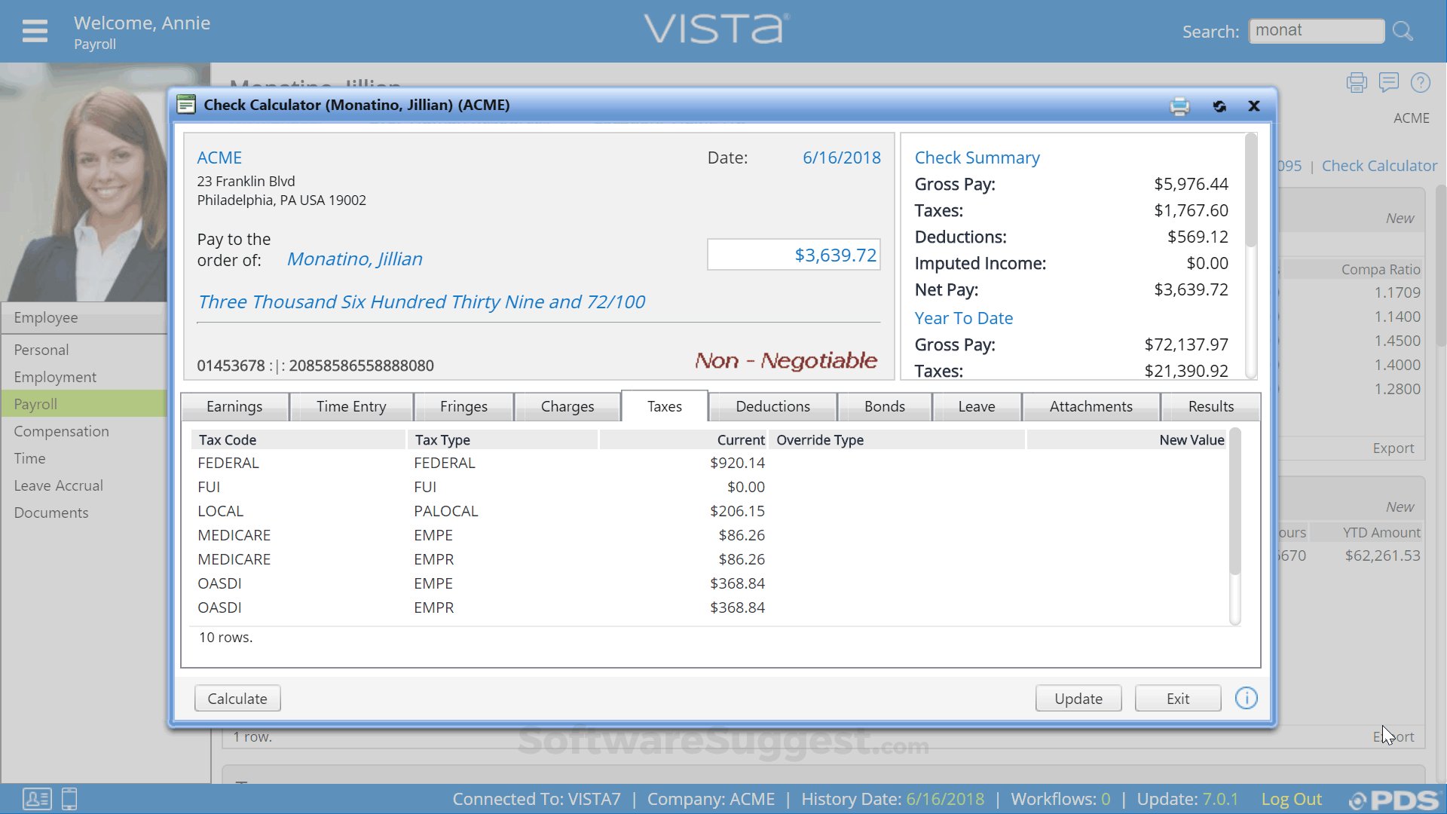Select Compensation in the employee sidebar
The width and height of the screenshot is (1447, 814).
click(x=61, y=431)
